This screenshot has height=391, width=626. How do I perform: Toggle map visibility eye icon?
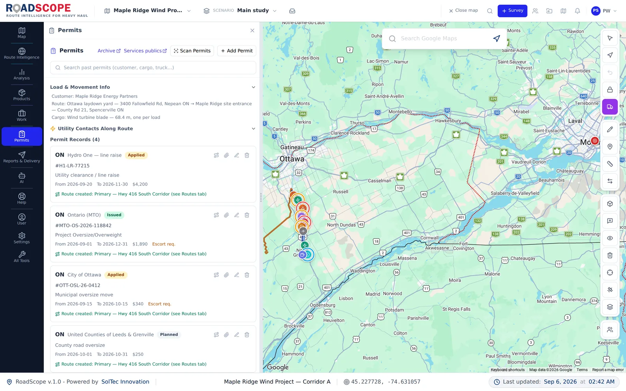pyautogui.click(x=610, y=238)
